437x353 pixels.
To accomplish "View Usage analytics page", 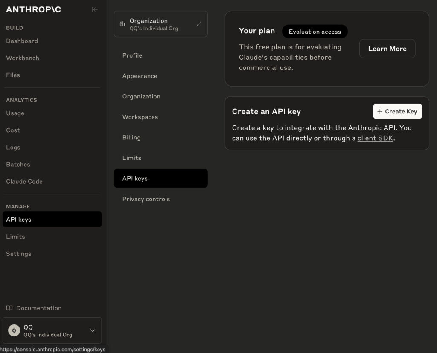I will (15, 113).
